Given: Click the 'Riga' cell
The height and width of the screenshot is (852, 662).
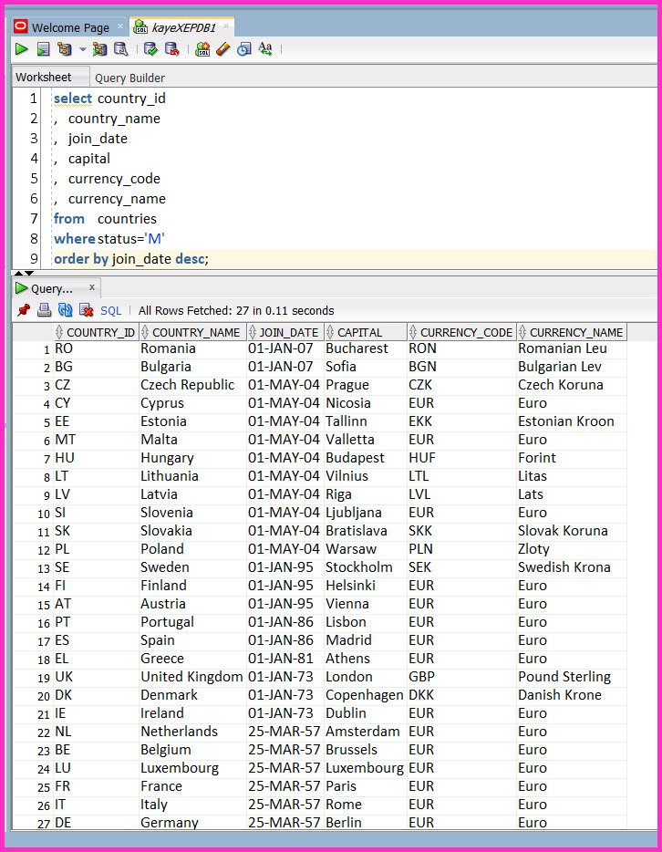Looking at the screenshot, I should 366,494.
